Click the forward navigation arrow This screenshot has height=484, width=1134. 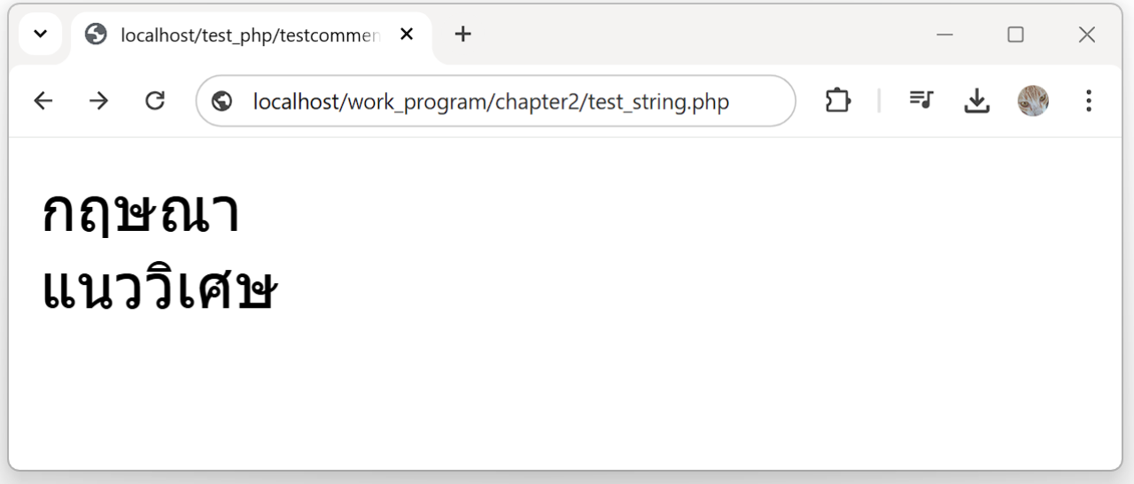pyautogui.click(x=98, y=101)
